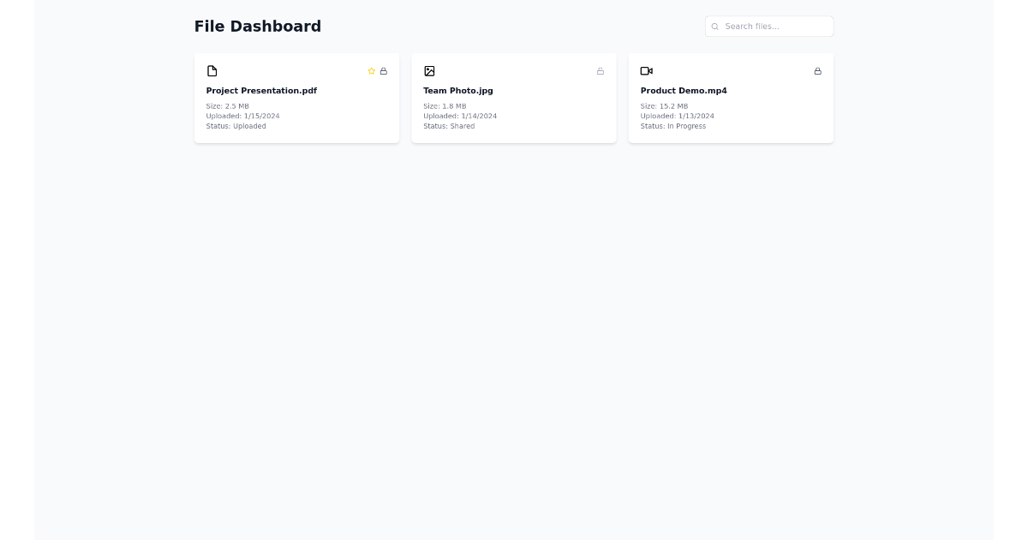Click the Status: Uploaded label on the PDF card
The width and height of the screenshot is (1028, 540).
pos(236,126)
